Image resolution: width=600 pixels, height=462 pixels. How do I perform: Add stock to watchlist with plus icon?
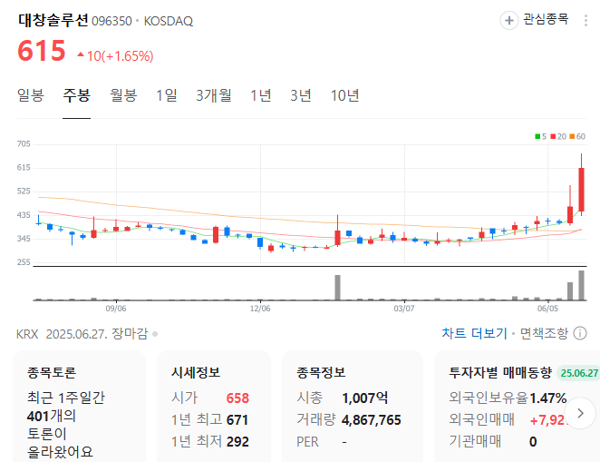[509, 20]
